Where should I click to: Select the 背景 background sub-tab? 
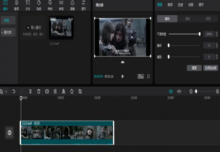208,19
